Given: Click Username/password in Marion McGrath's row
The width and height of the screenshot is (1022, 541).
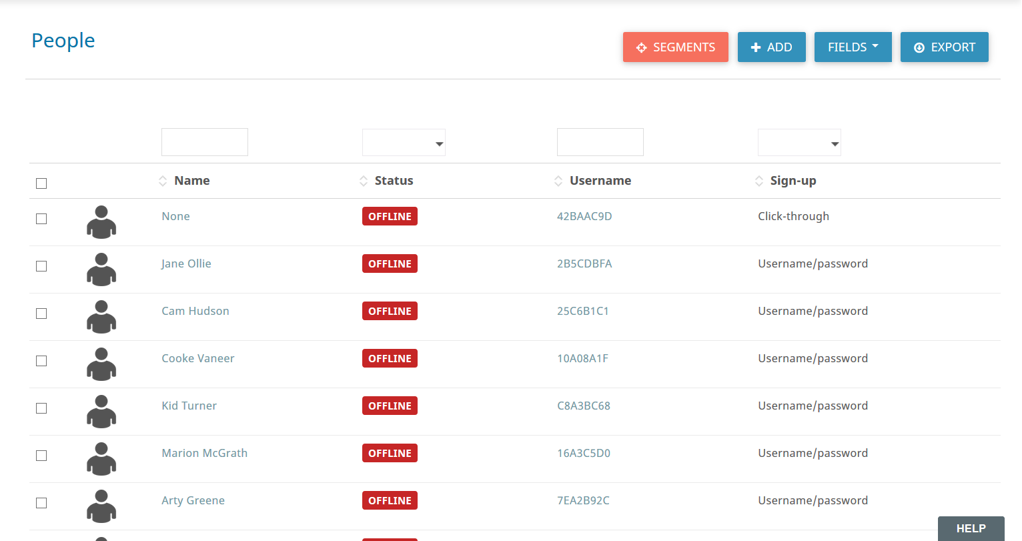Looking at the screenshot, I should (813, 453).
